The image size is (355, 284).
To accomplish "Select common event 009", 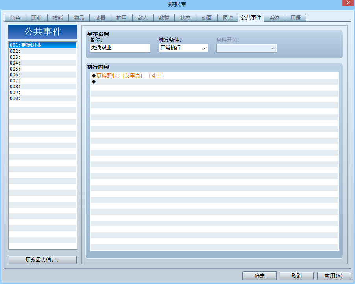I will pos(43,92).
